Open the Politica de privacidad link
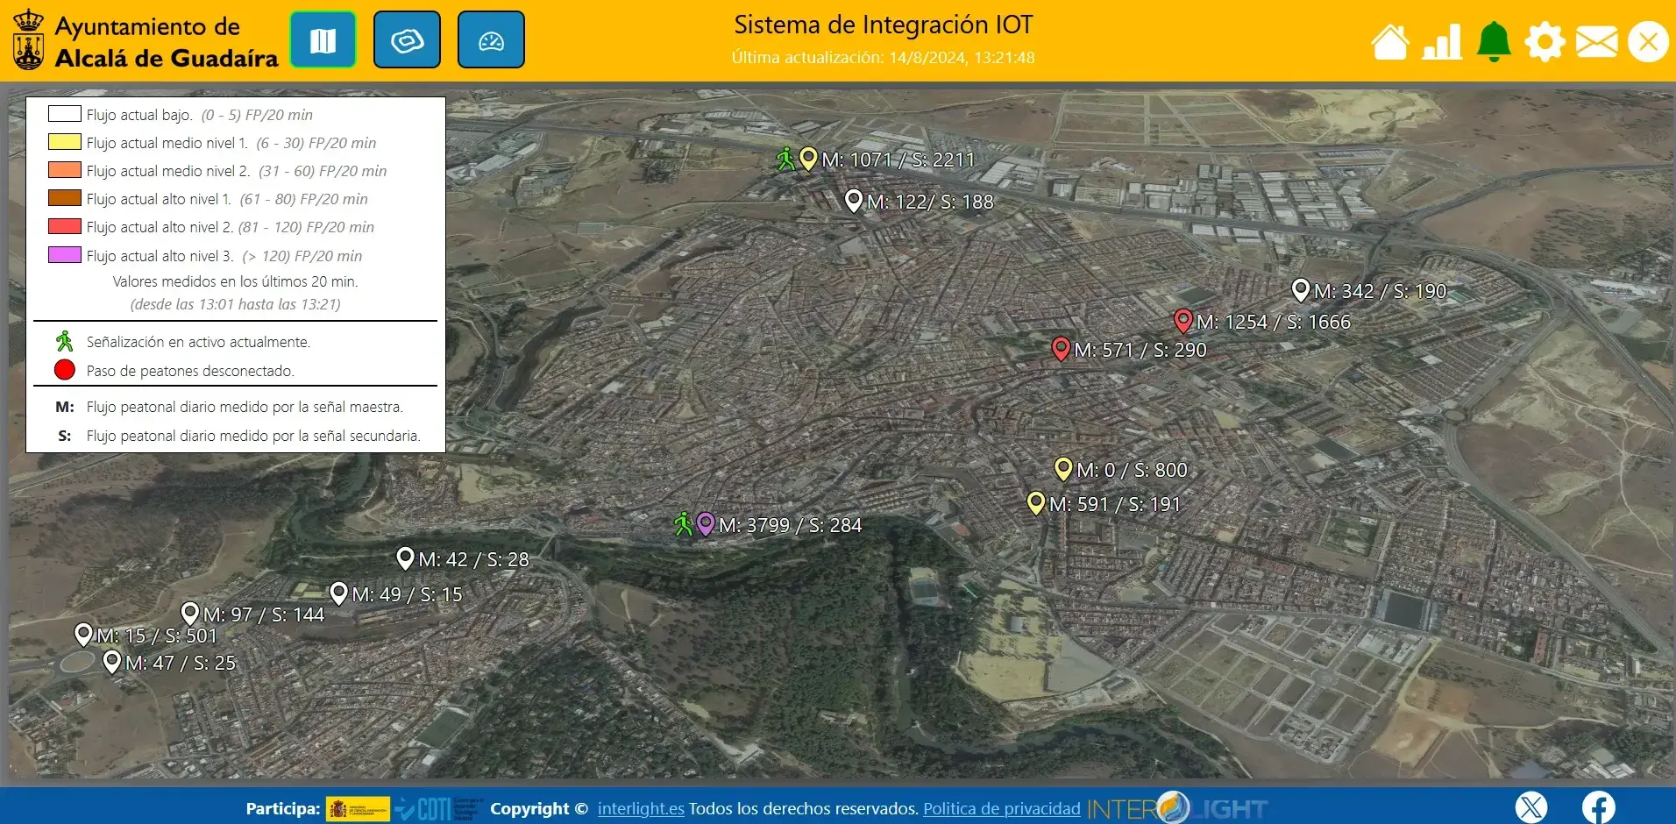 1001,808
